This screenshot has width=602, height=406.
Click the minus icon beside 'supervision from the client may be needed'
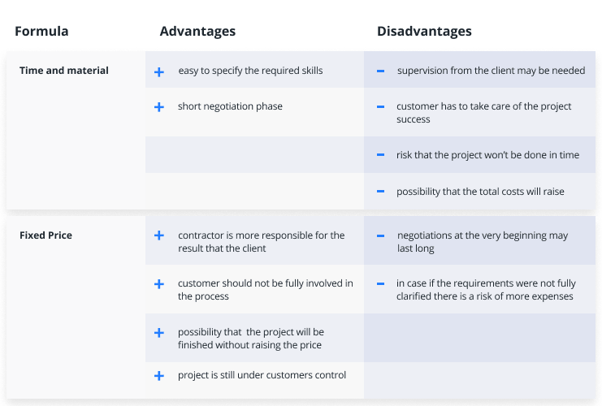pos(380,71)
